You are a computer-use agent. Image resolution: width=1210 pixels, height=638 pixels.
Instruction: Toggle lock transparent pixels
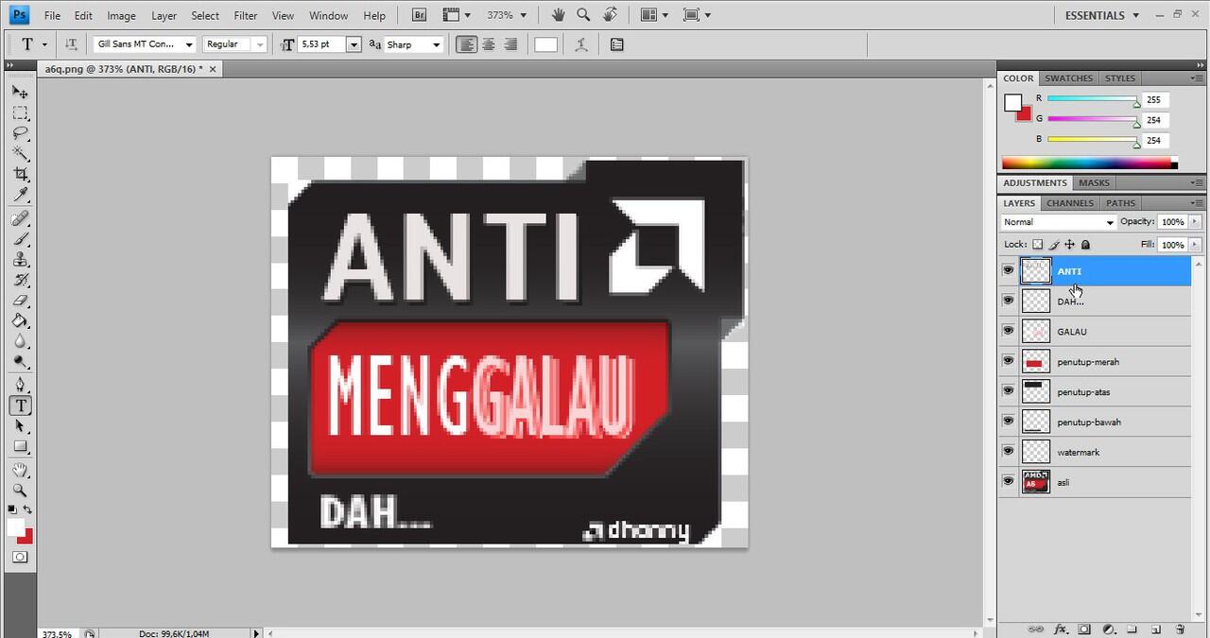click(1037, 244)
